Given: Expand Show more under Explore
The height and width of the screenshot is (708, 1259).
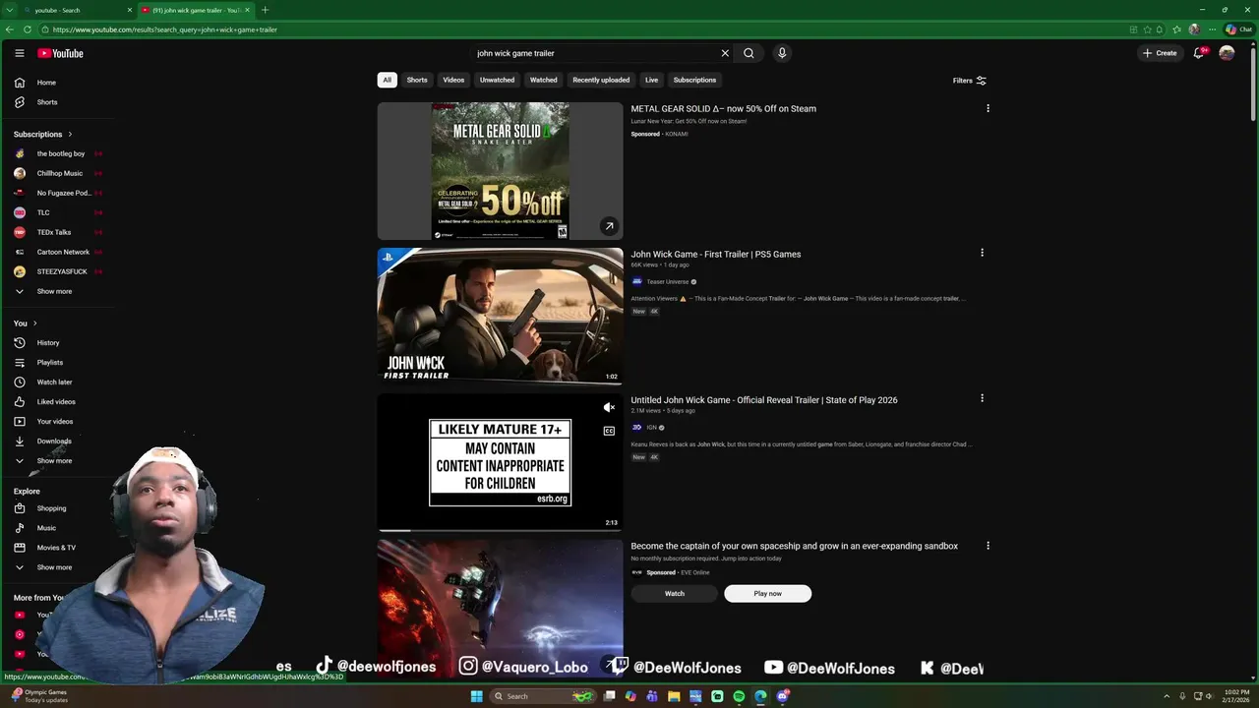Looking at the screenshot, I should pyautogui.click(x=56, y=567).
